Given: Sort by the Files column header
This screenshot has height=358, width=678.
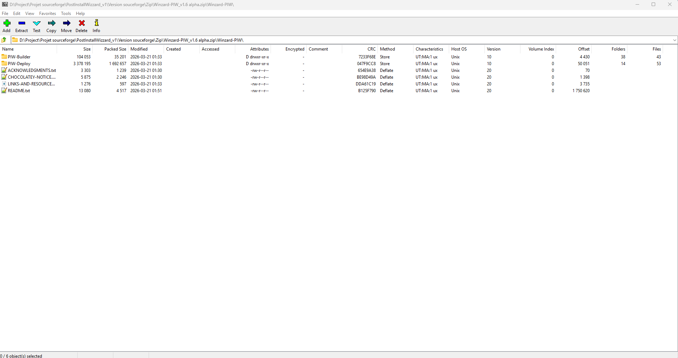Looking at the screenshot, I should click(645, 49).
